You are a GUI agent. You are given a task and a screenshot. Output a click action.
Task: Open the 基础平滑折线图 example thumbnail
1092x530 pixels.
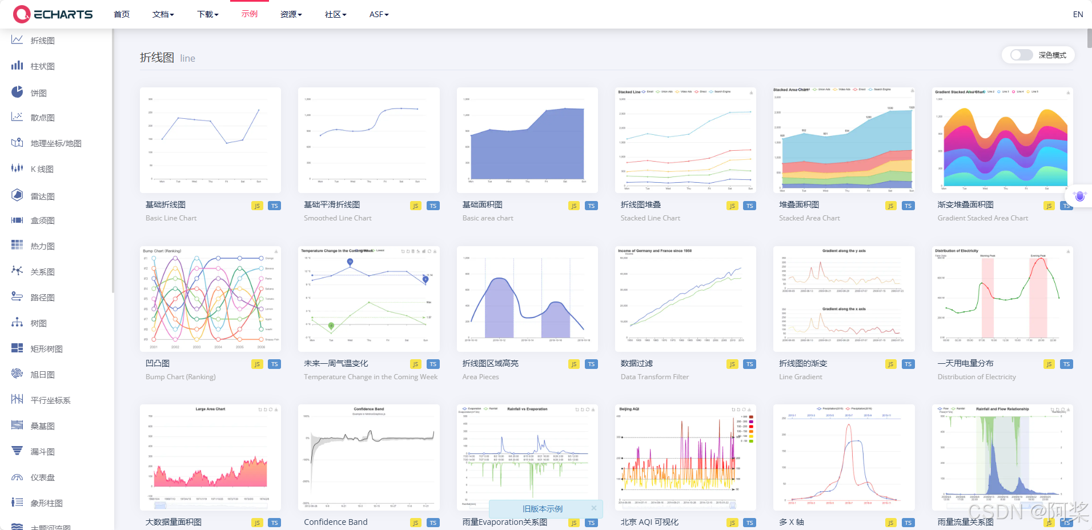tap(368, 140)
